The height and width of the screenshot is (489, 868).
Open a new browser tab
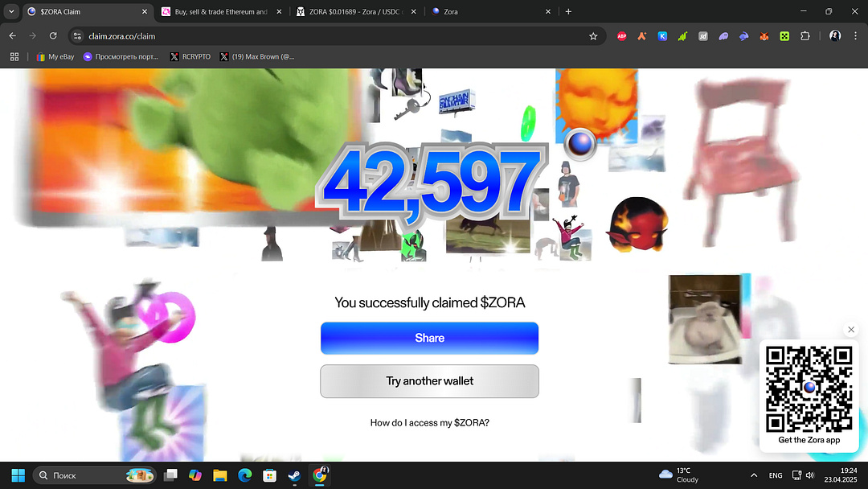click(568, 11)
